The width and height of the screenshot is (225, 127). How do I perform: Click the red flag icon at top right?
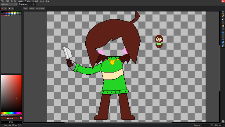point(223,1)
